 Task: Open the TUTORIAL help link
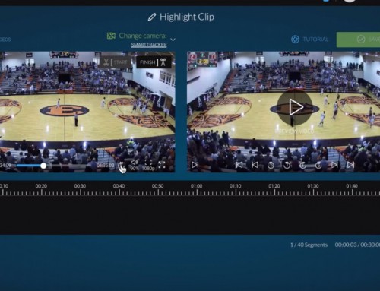pos(309,40)
